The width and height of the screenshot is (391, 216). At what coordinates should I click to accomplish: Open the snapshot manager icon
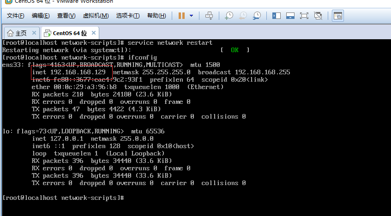(257, 16)
